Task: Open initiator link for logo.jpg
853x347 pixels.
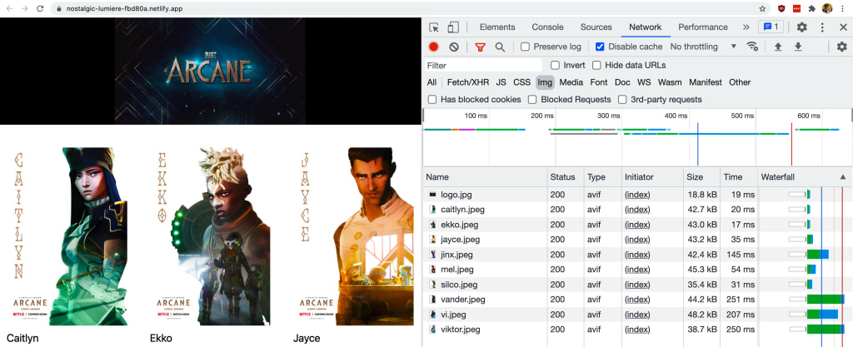Action: point(637,195)
